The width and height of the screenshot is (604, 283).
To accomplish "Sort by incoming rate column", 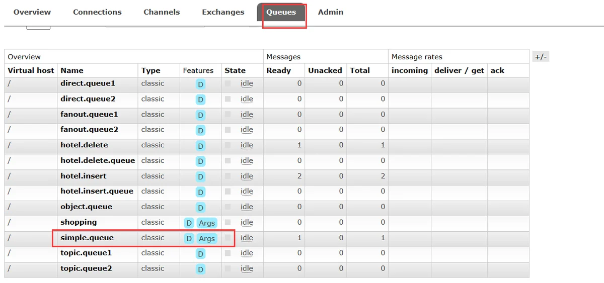I will click(410, 70).
